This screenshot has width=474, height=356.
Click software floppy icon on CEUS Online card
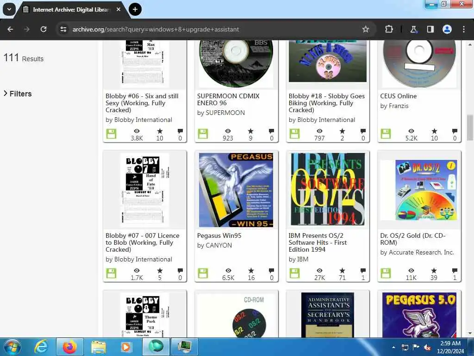pos(386,134)
